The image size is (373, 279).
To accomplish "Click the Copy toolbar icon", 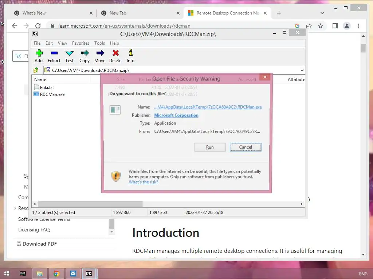I will [85, 53].
